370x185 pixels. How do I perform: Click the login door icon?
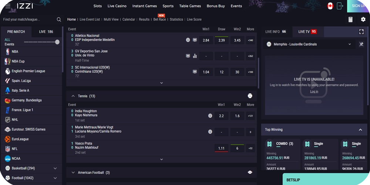(x=340, y=6)
